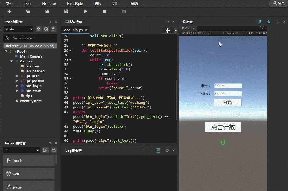Image resolution: width=288 pixels, height=191 pixels.
Task: Stop the script with the square stop icon
Action: [x=105, y=12]
